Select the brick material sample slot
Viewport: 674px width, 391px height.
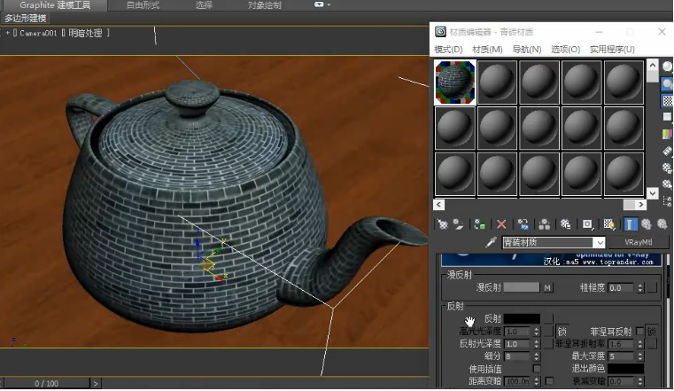point(455,82)
